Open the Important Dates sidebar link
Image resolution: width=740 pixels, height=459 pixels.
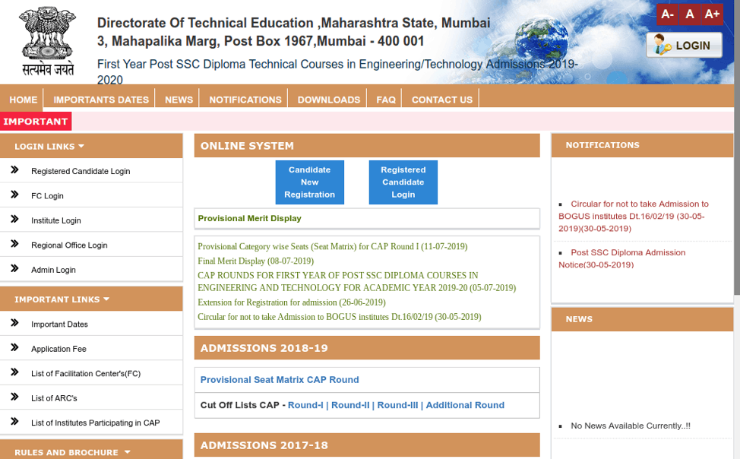coord(59,324)
